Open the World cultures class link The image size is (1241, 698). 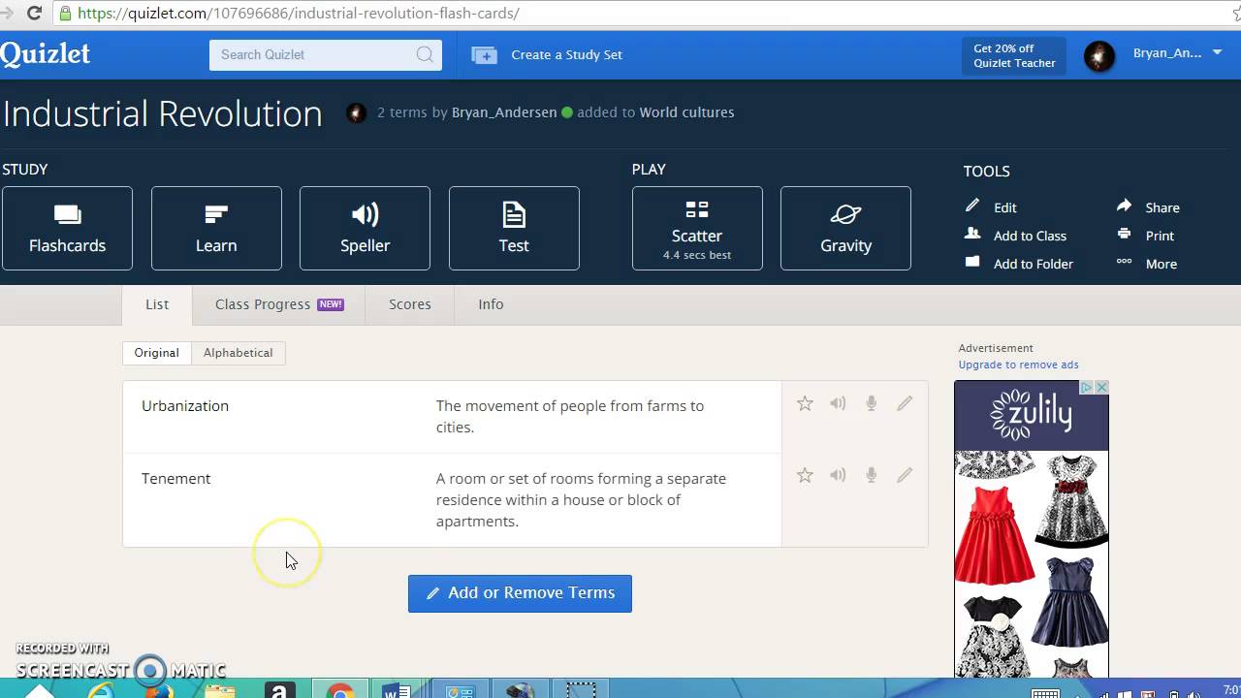click(x=686, y=112)
